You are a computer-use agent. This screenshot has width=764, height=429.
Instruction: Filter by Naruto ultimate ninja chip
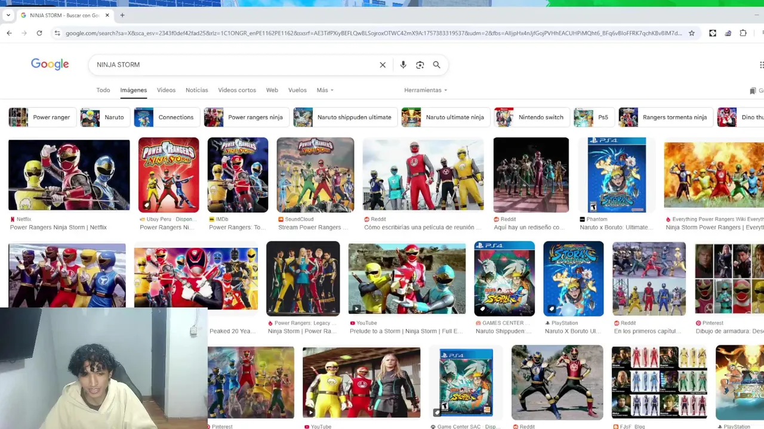(445, 117)
